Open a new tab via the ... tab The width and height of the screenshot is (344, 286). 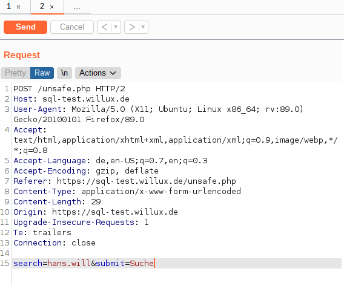tap(77, 8)
